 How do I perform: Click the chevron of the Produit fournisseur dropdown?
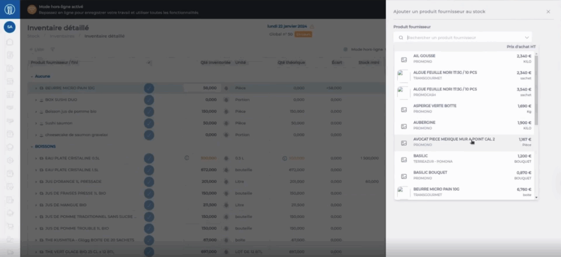click(526, 38)
